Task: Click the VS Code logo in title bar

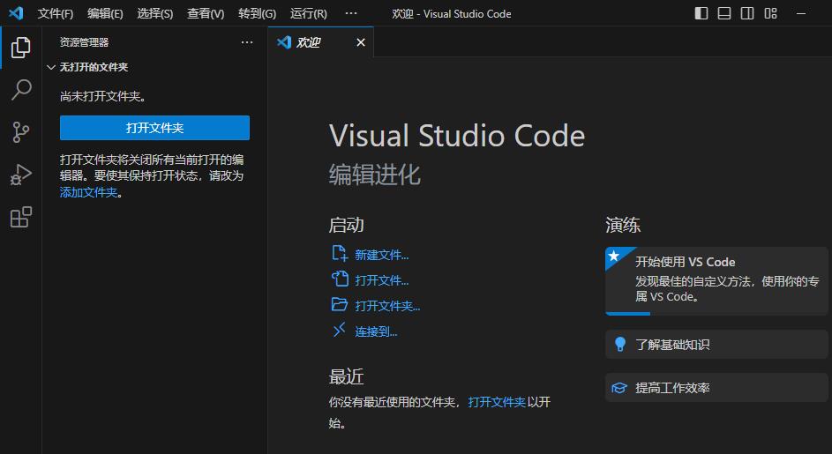Action: [x=15, y=12]
